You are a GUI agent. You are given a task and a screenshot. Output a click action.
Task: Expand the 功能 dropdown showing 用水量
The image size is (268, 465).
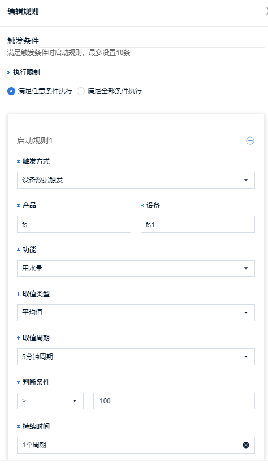[136, 268]
